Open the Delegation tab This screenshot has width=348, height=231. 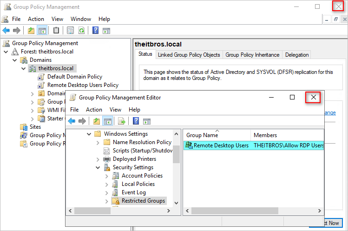(x=297, y=55)
